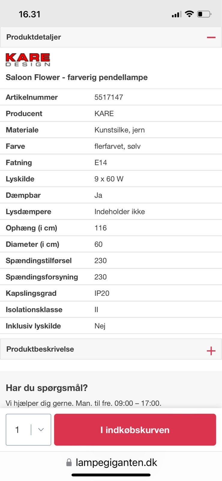
Task: Tap the Kapslingsgrad row showing IP20
Action: click(111, 293)
